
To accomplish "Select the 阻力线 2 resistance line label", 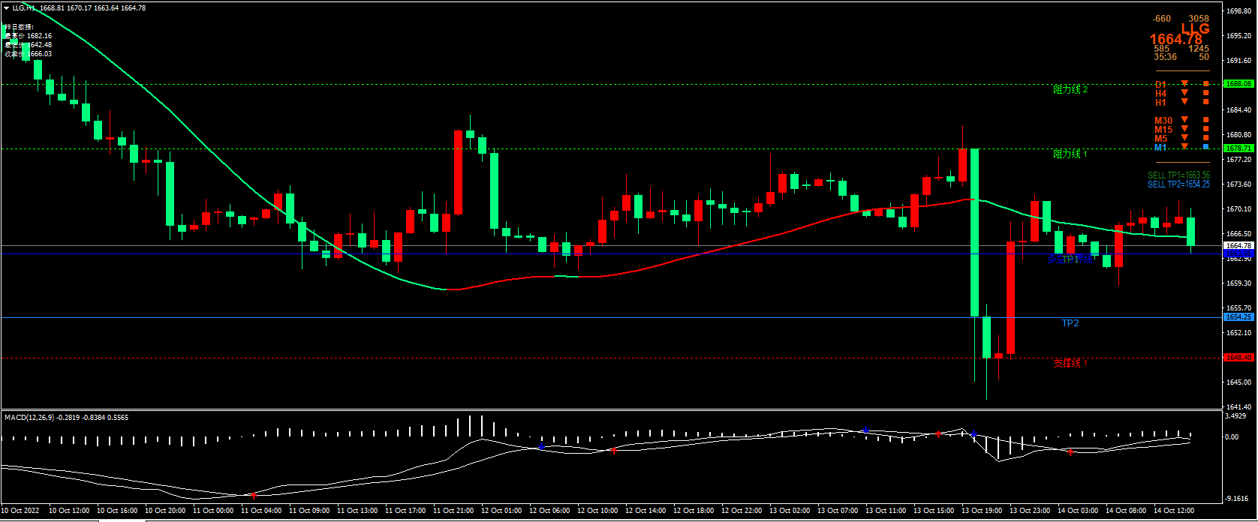I will pyautogui.click(x=1070, y=89).
